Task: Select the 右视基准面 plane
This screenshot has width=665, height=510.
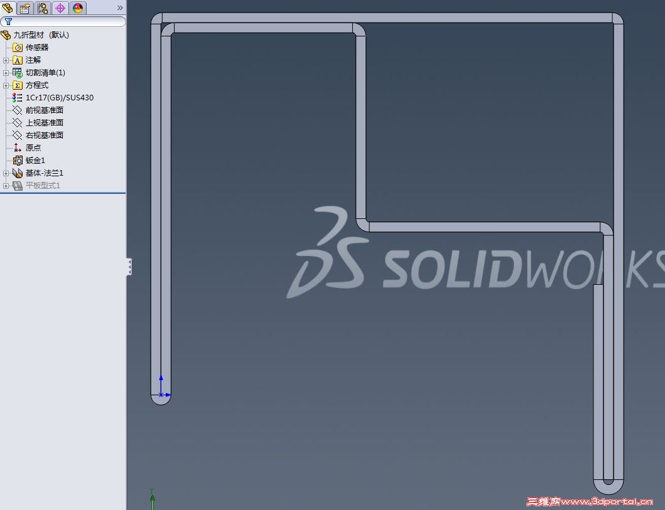Action: point(45,135)
